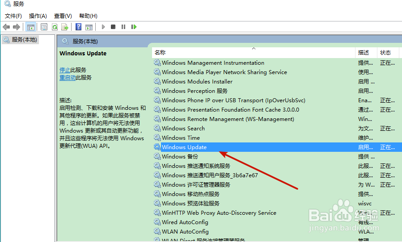Viewport: 402px width, 242px height.
Task: Select Windows Search service
Action: pyautogui.click(x=183, y=128)
